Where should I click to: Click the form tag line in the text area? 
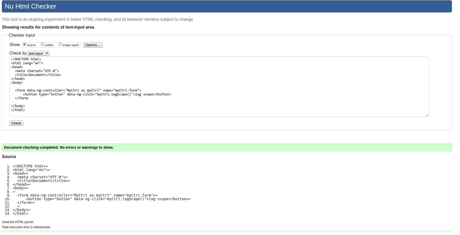point(78,90)
